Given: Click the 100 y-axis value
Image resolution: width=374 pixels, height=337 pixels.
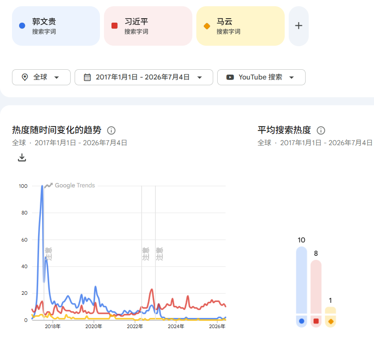Looking at the screenshot, I should click(23, 186).
